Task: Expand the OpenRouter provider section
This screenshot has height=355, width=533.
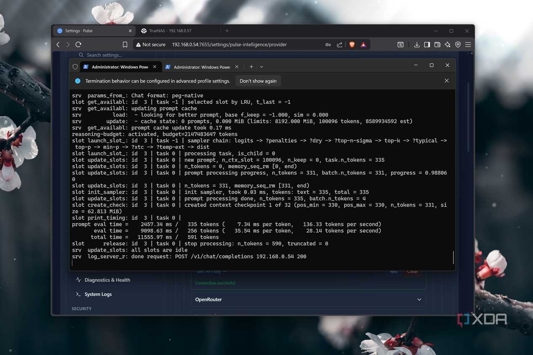Action: tap(308, 299)
